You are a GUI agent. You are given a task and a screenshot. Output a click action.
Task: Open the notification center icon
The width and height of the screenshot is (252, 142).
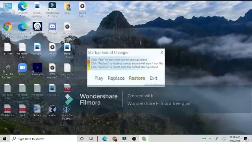246,138
